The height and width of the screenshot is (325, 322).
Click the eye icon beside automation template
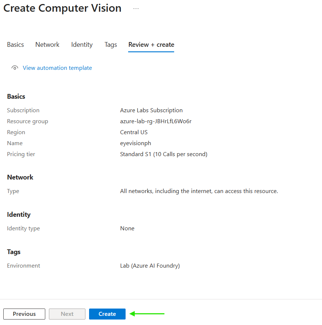point(15,68)
